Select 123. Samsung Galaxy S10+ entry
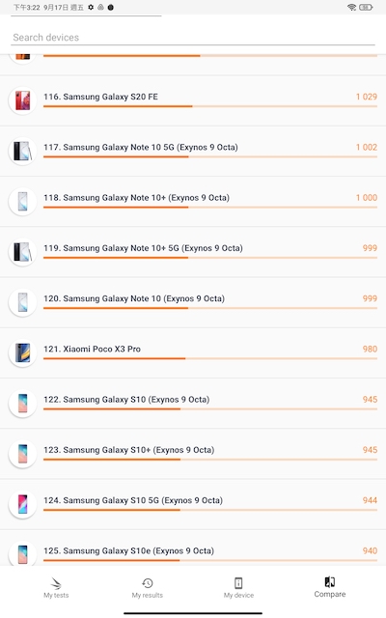 pyautogui.click(x=193, y=454)
